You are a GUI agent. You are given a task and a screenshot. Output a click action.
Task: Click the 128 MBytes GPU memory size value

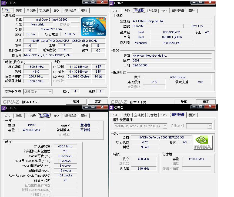pyautogui.click(x=196, y=159)
